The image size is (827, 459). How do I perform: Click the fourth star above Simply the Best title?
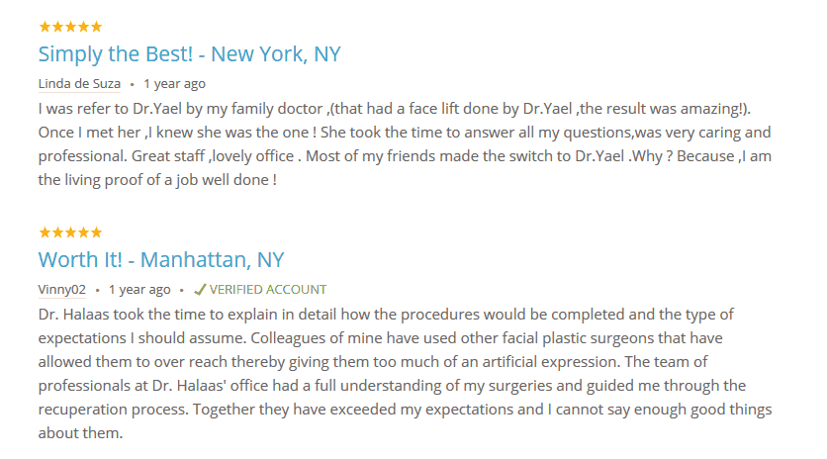coord(83,27)
